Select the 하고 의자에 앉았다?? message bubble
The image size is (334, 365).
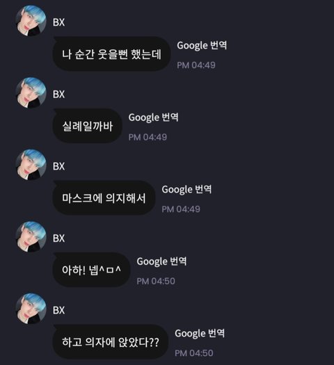[111, 342]
